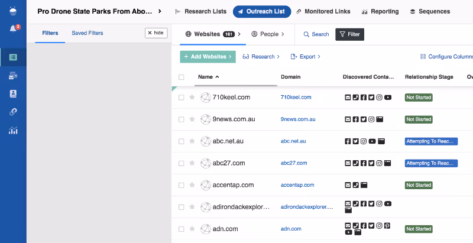The width and height of the screenshot is (473, 243).
Task: Star the abc.net.au row
Action: pyautogui.click(x=192, y=141)
